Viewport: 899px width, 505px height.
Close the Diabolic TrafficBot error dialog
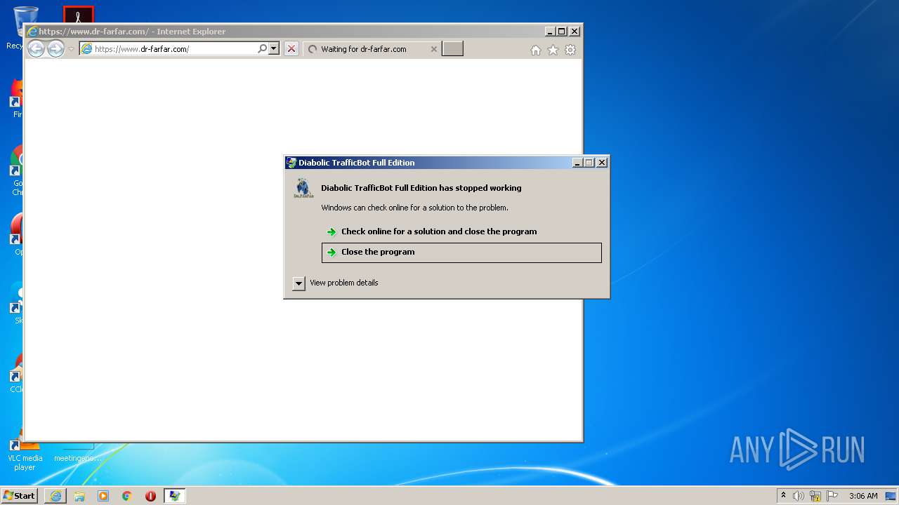602,163
